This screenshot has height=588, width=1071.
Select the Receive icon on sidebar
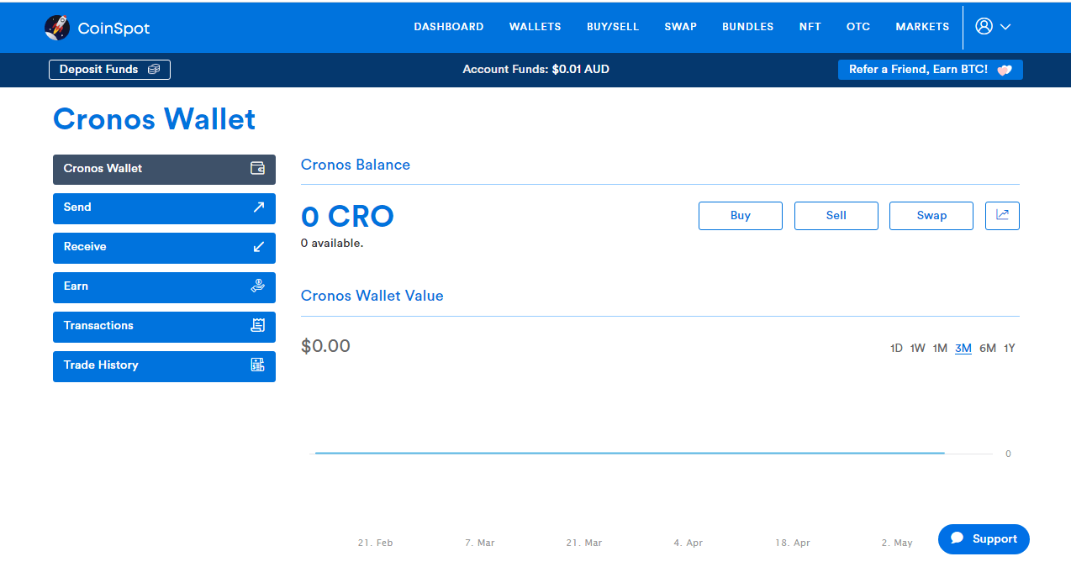[258, 247]
